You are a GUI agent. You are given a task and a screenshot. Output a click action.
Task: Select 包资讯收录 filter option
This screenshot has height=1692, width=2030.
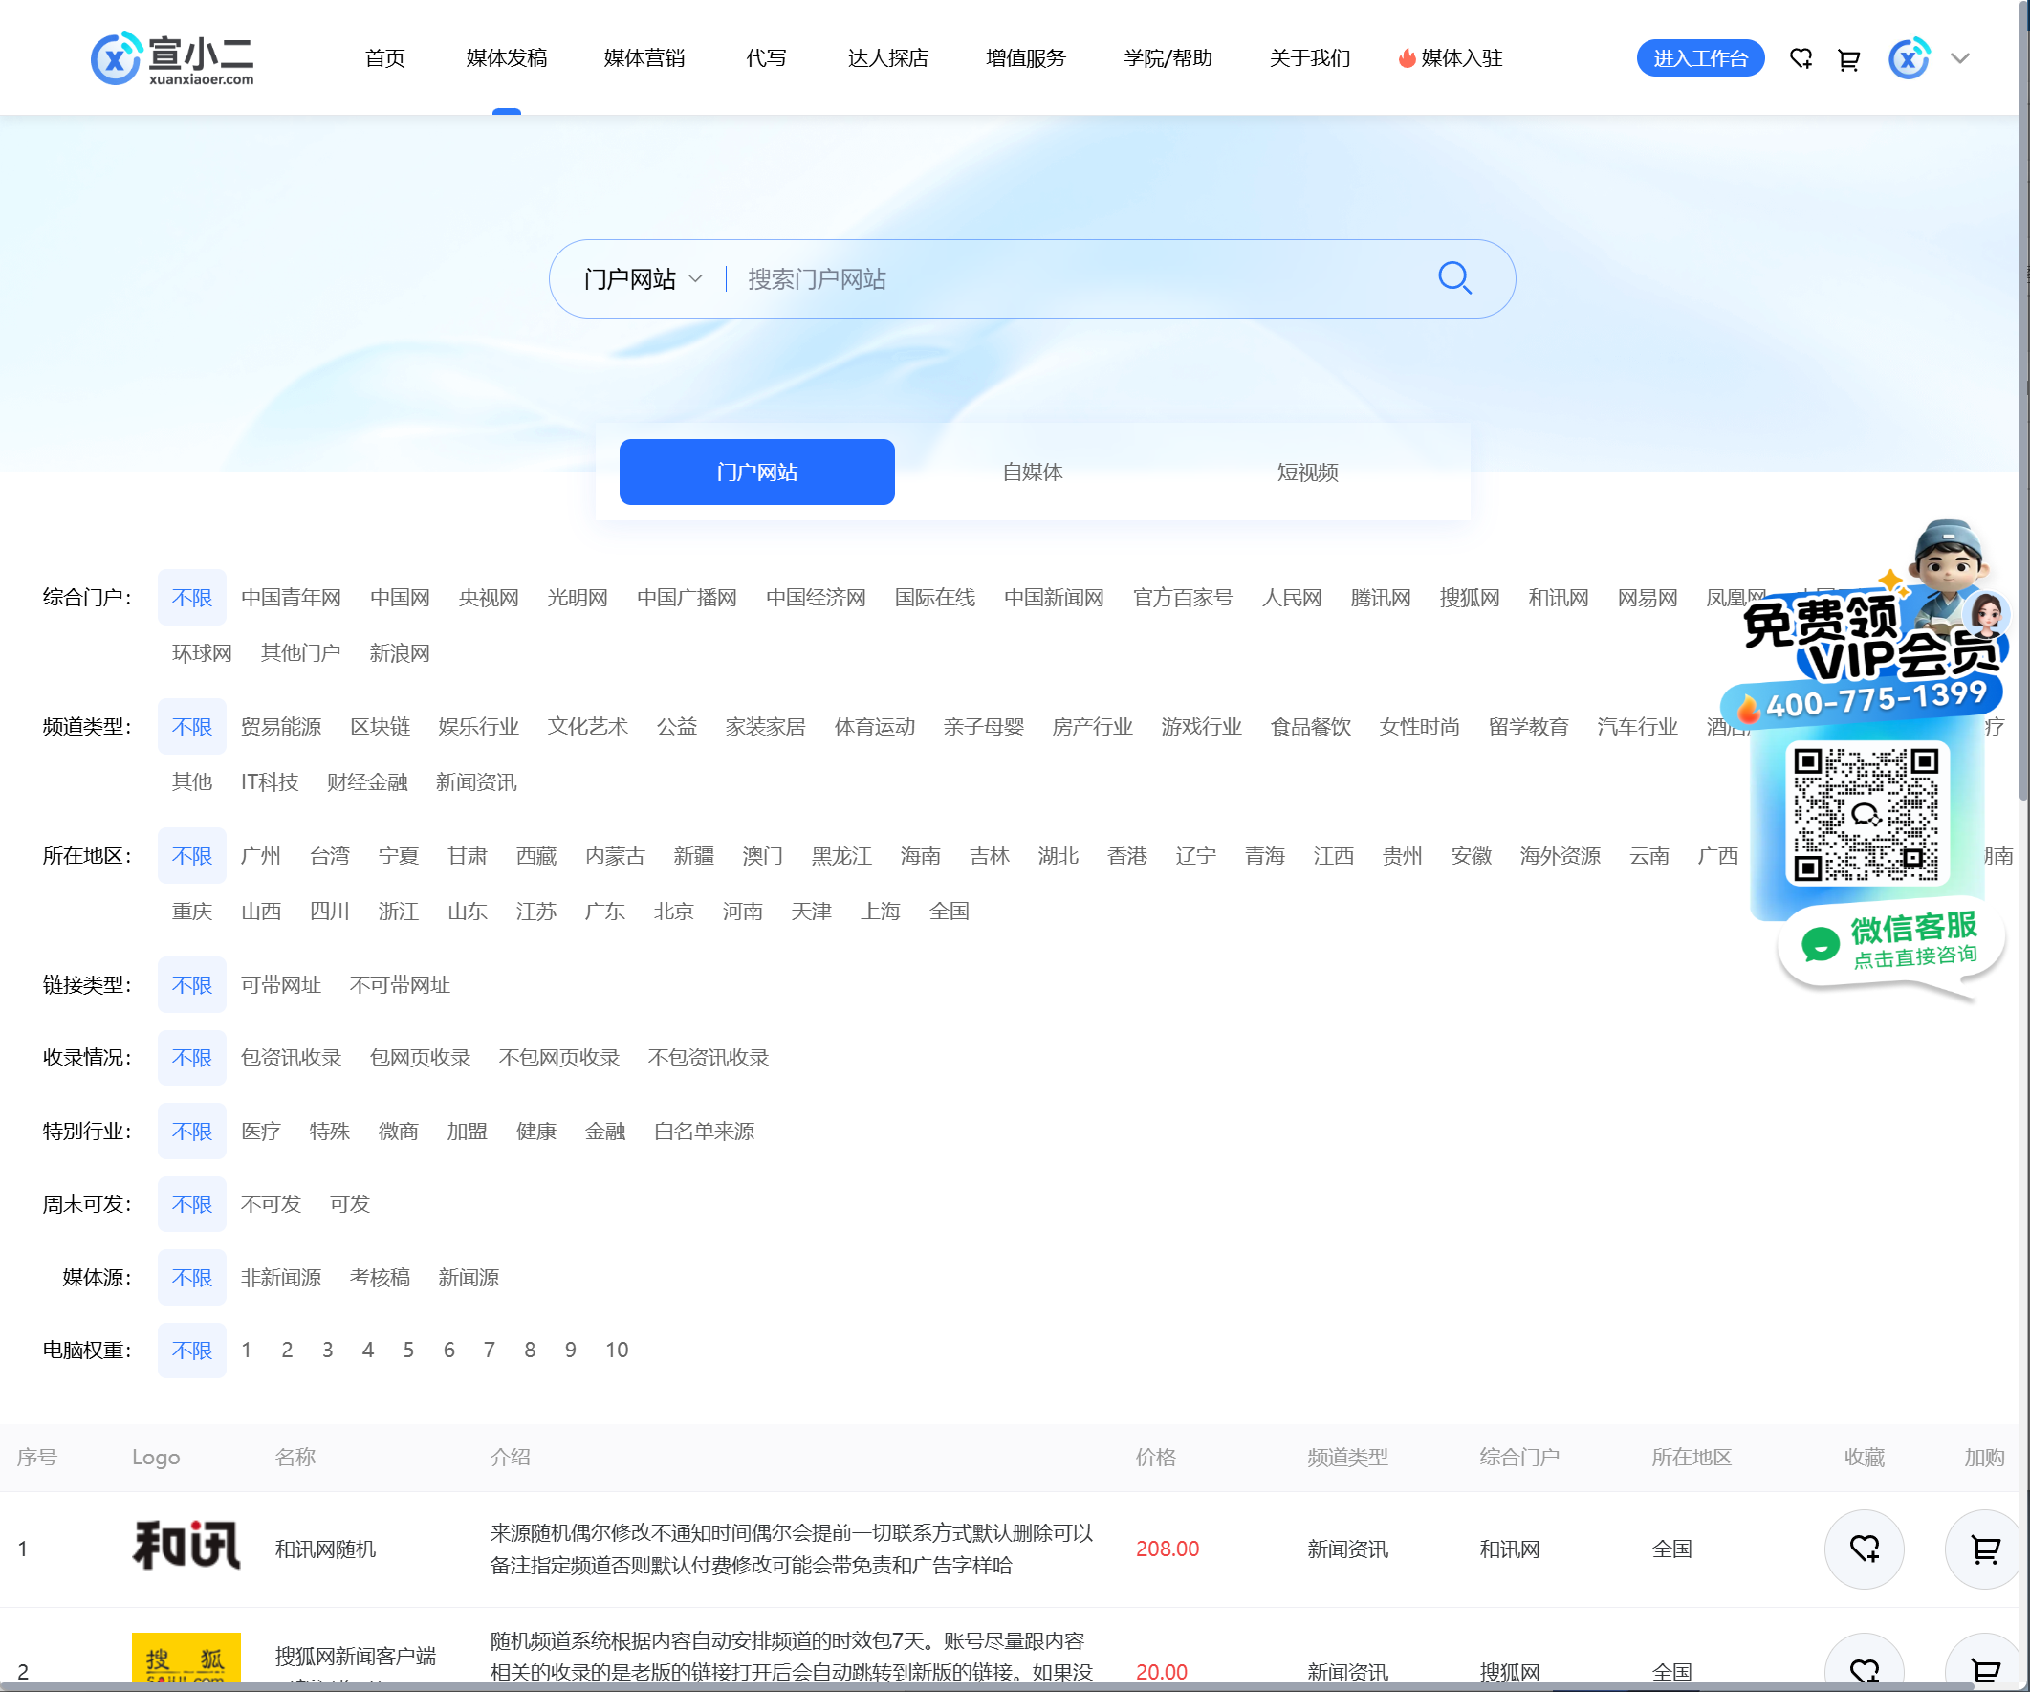pos(290,1058)
